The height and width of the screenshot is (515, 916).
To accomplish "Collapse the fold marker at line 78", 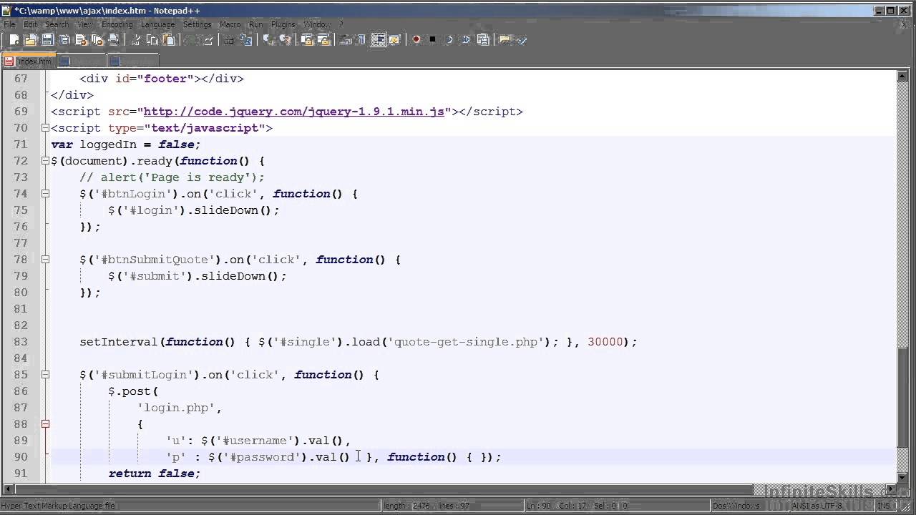I will point(45,260).
